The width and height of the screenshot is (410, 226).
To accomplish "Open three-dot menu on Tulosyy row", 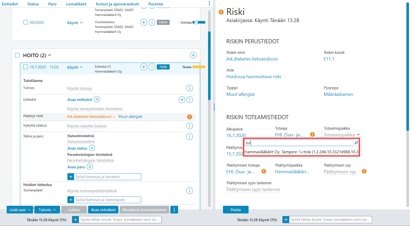I will click(190, 88).
